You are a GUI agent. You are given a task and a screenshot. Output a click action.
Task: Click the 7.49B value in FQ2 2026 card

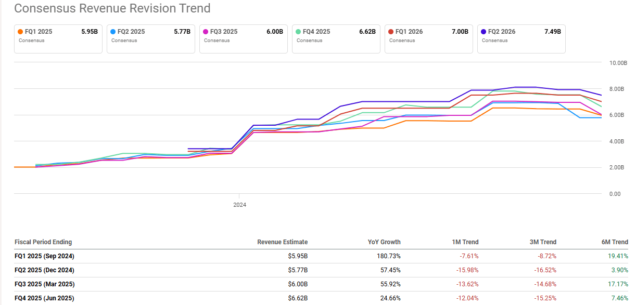pyautogui.click(x=552, y=32)
